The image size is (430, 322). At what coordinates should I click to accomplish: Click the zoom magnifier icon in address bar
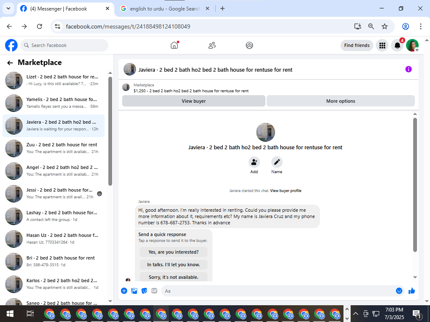tap(371, 26)
